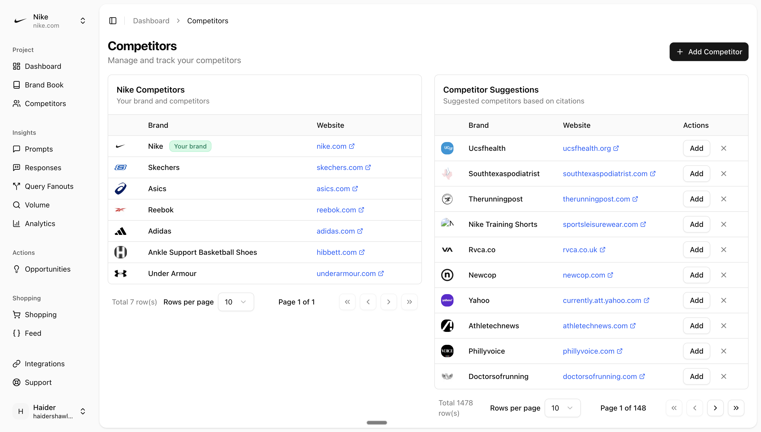Screen dimensions: 761x432
Task: Expand the Nike project switcher
Action: (x=83, y=21)
